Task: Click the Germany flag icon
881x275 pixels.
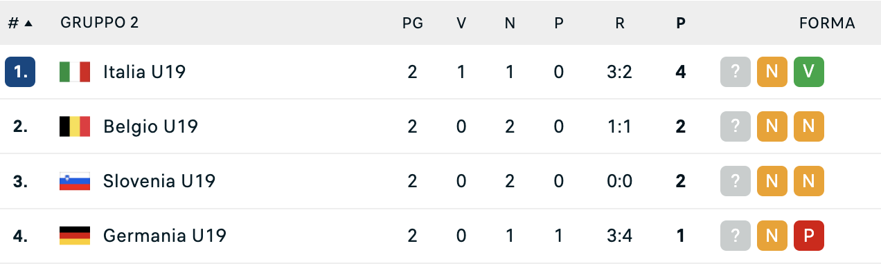Action: 75,236
